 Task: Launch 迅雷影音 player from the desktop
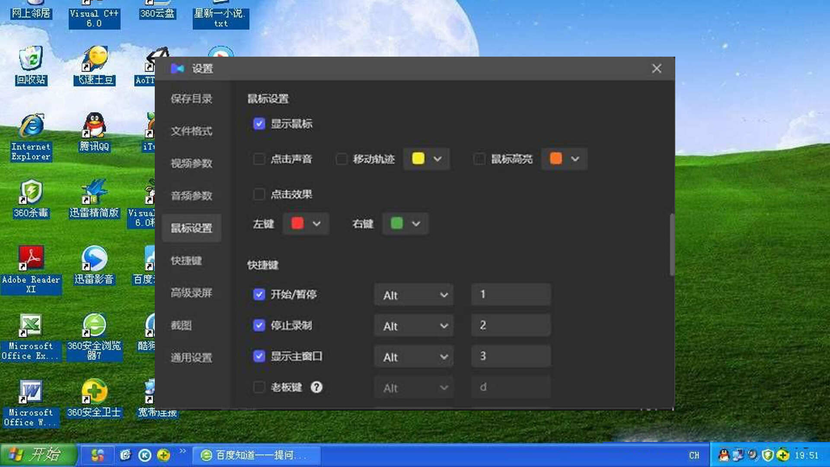[x=94, y=265]
